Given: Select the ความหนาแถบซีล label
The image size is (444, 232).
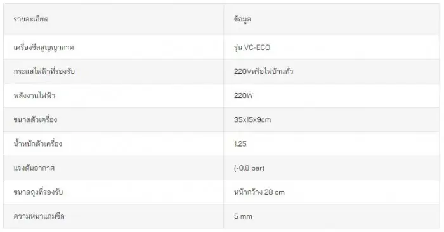Looking at the screenshot, I should [39, 216].
